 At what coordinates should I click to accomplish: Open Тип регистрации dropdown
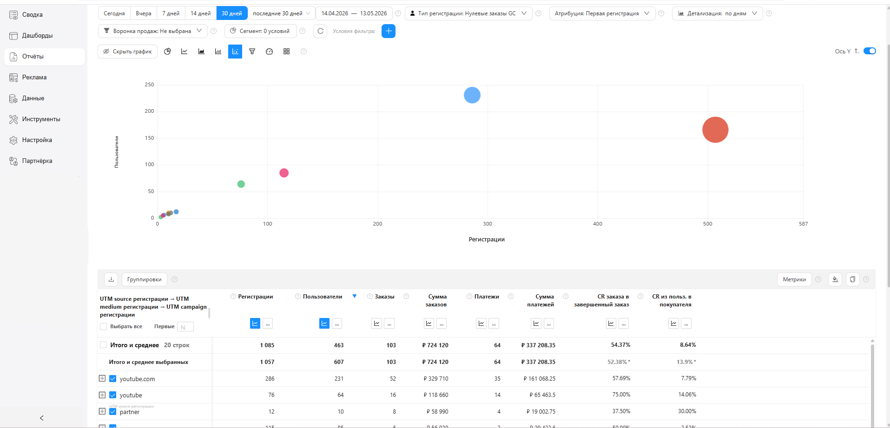(468, 13)
